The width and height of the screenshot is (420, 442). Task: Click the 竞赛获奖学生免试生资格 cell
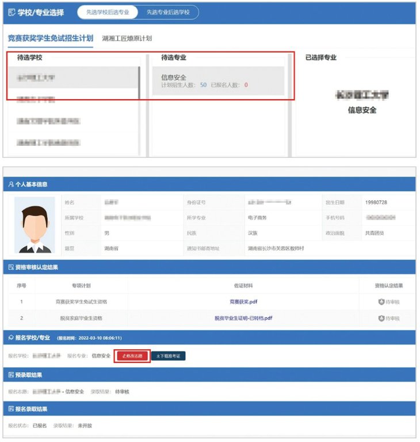coord(81,301)
